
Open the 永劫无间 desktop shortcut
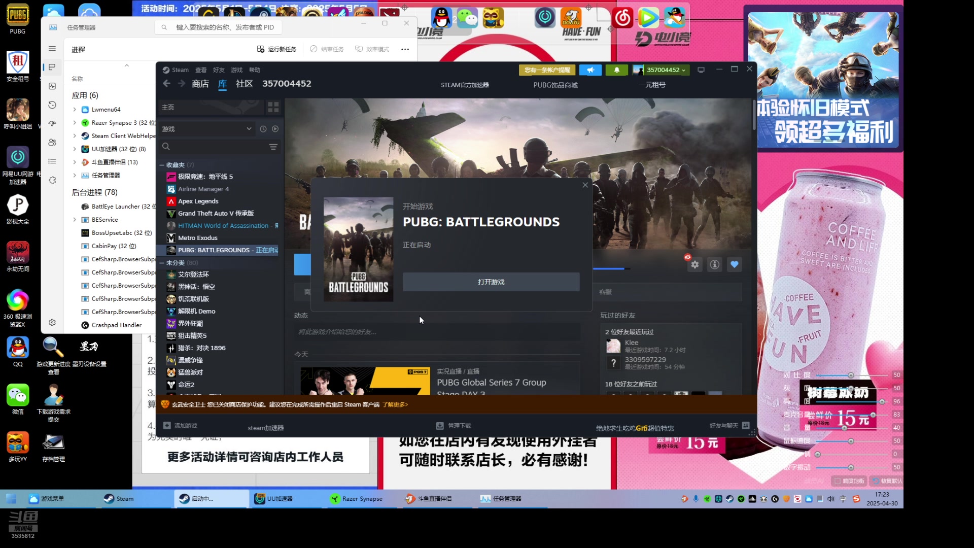(x=17, y=257)
